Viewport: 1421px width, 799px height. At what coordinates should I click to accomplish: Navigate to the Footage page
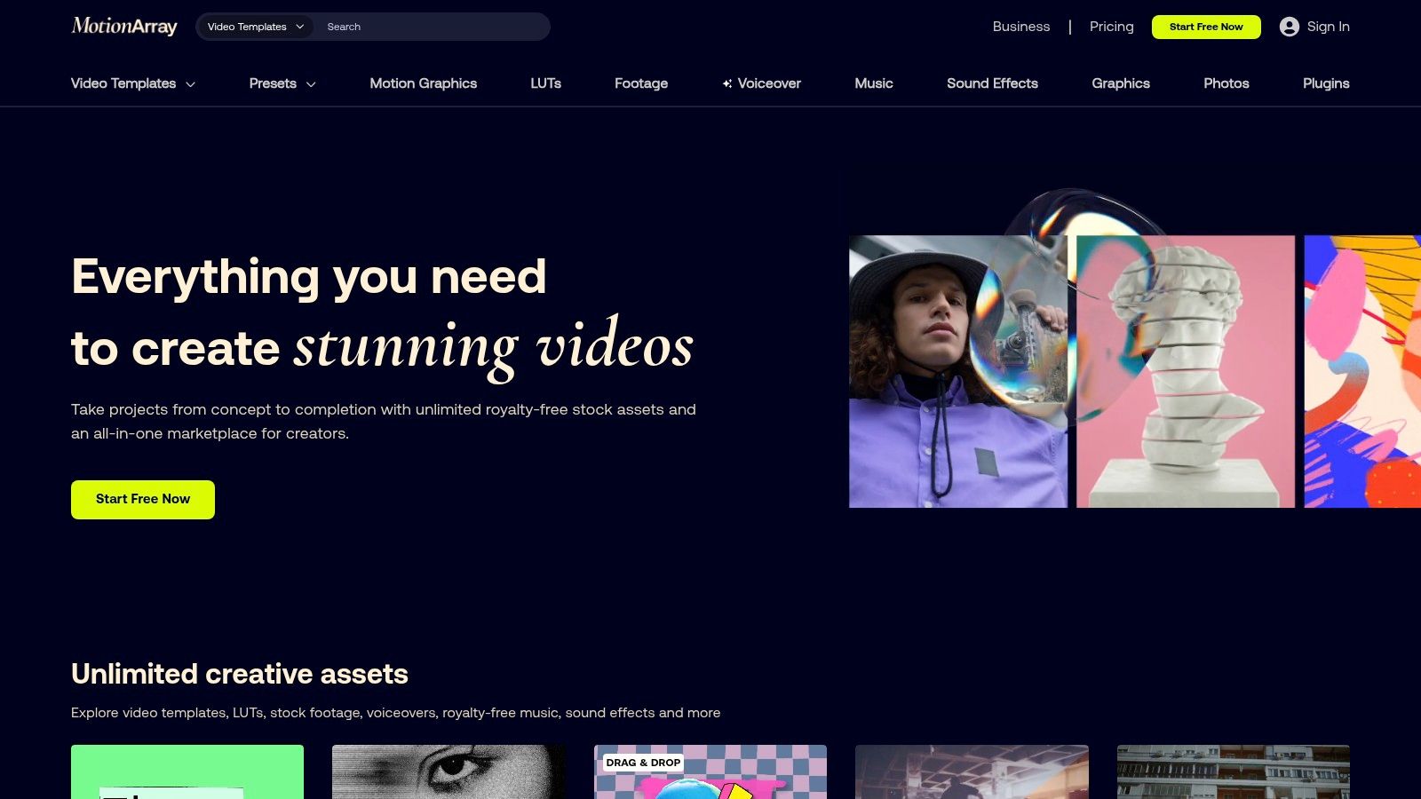pos(641,83)
